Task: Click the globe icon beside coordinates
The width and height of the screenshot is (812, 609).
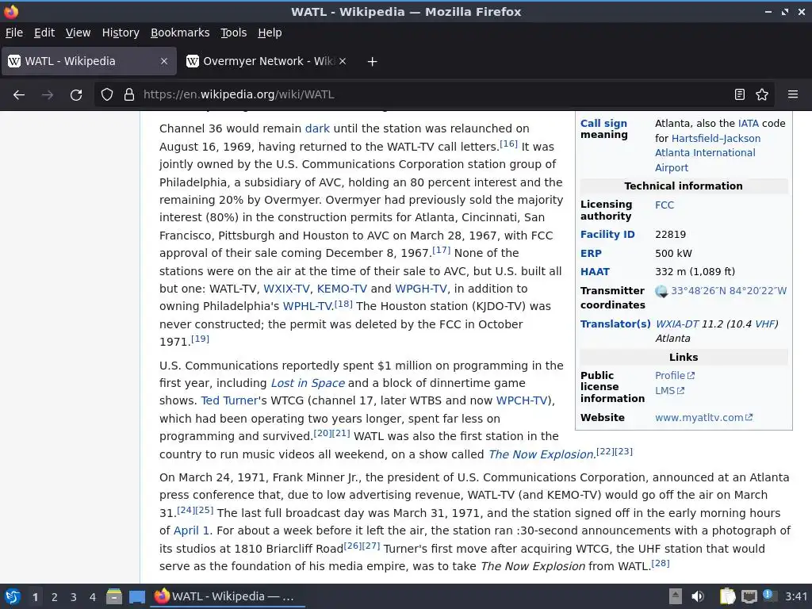Action: [661, 291]
